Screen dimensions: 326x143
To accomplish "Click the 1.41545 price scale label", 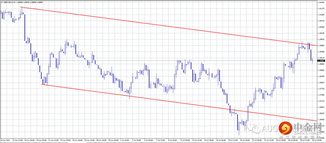I will pos(321,2).
